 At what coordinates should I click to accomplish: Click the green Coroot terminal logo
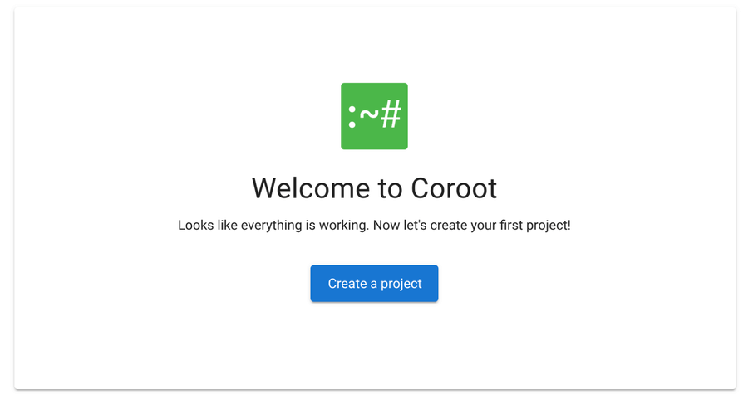click(x=374, y=116)
